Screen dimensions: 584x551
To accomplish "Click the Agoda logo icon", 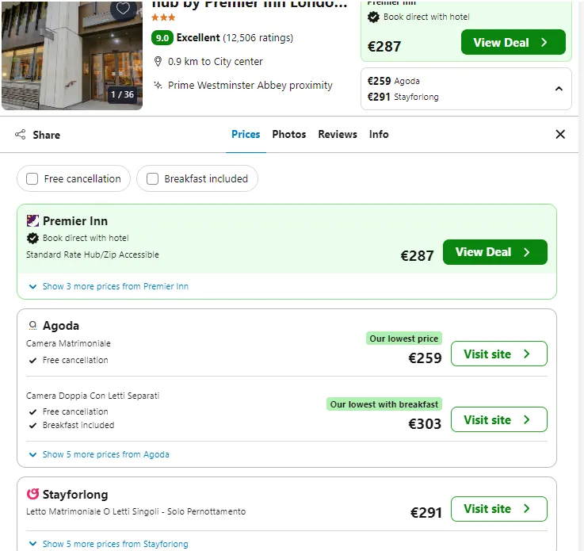I will [x=32, y=326].
